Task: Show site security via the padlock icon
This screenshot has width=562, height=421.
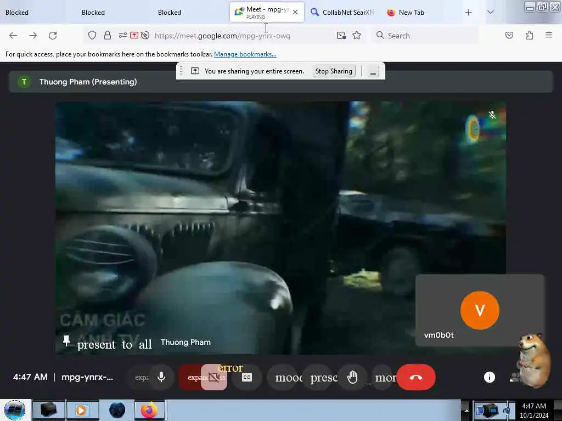Action: pyautogui.click(x=107, y=35)
